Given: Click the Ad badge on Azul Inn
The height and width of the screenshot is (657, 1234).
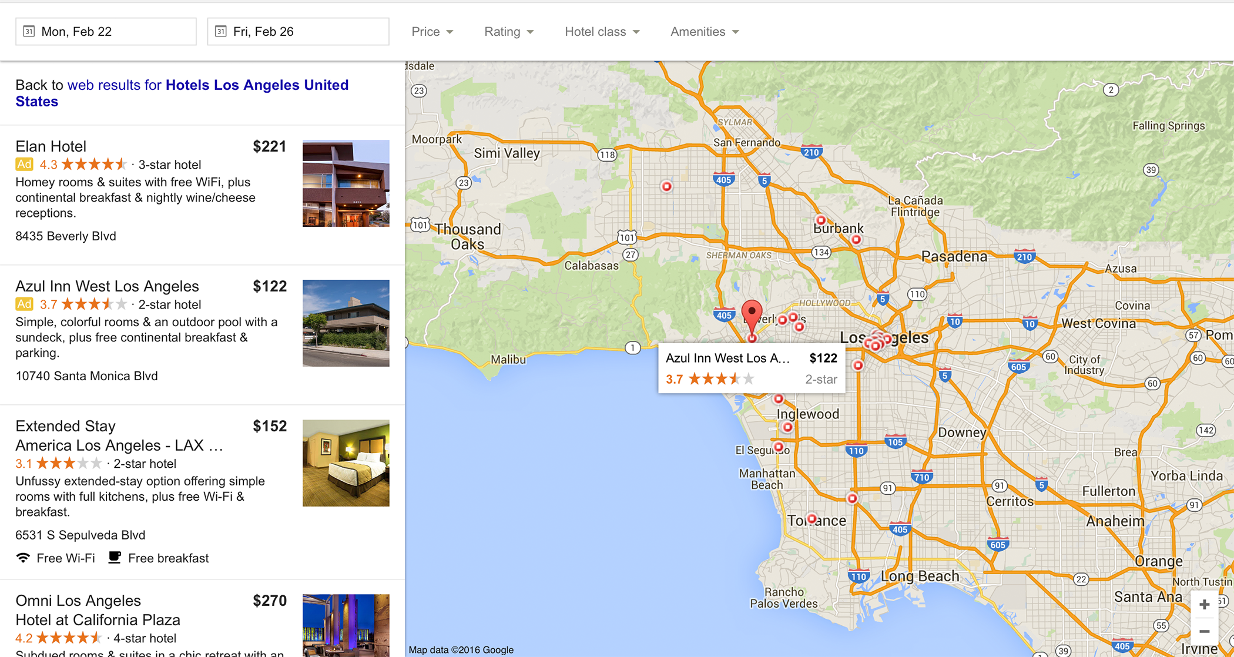Looking at the screenshot, I should coord(24,304).
